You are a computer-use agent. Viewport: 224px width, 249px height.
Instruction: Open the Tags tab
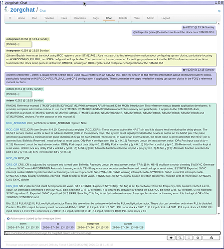coord(96,18)
